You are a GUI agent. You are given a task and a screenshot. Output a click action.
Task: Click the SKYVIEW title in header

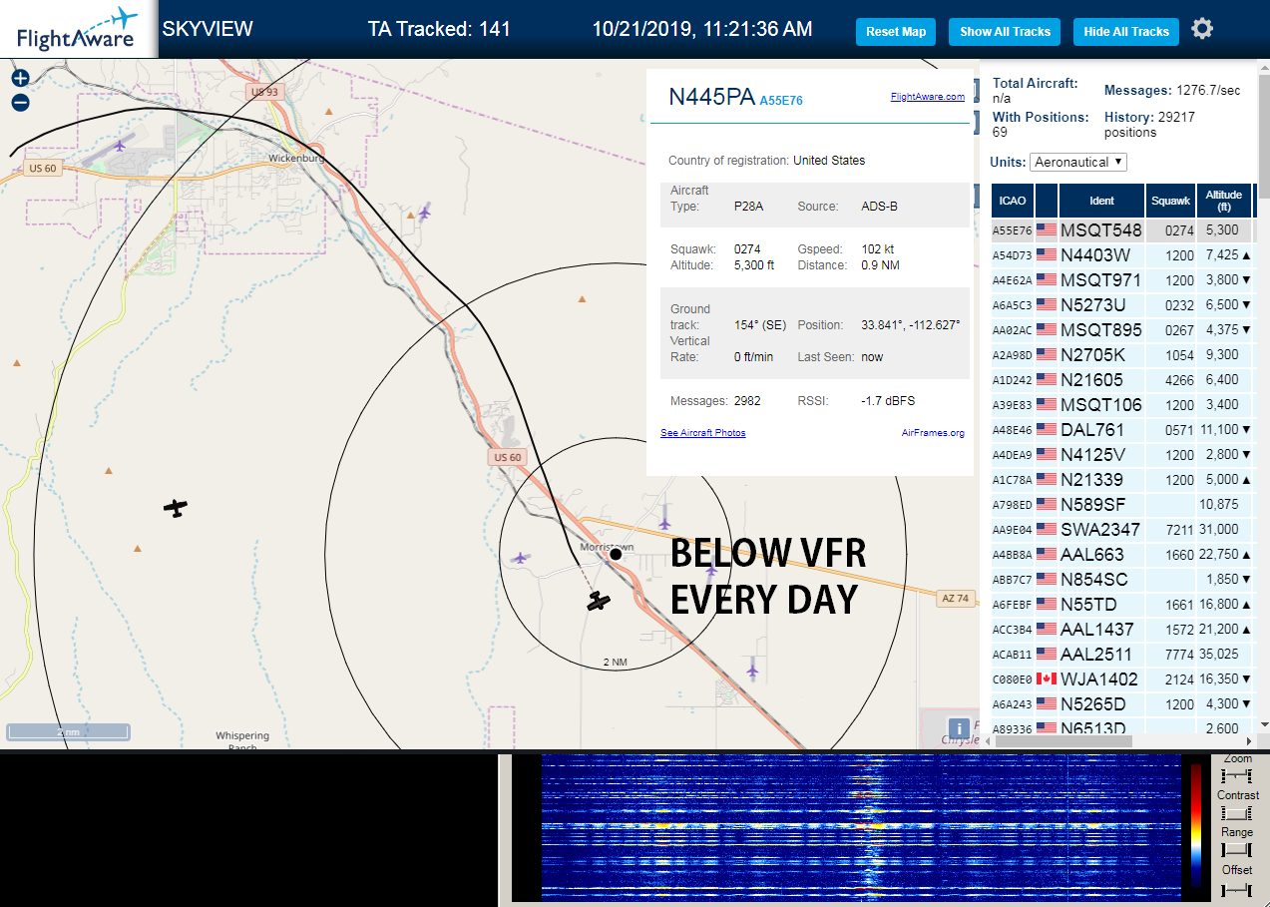[x=208, y=29]
